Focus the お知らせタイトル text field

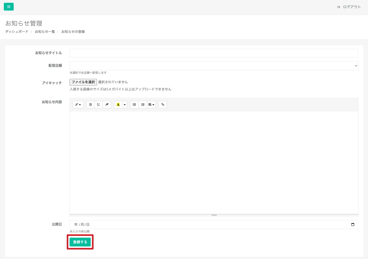coord(214,53)
